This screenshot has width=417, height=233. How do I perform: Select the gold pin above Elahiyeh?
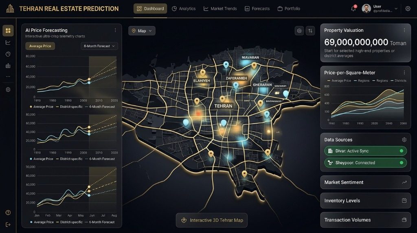(x=203, y=73)
